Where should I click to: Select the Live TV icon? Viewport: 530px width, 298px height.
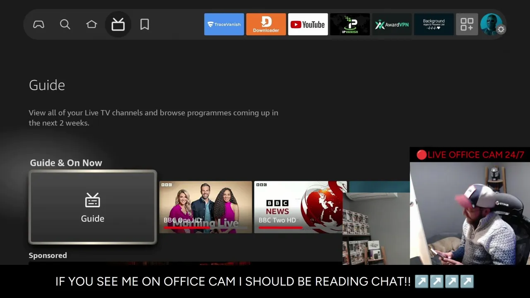coord(118,24)
